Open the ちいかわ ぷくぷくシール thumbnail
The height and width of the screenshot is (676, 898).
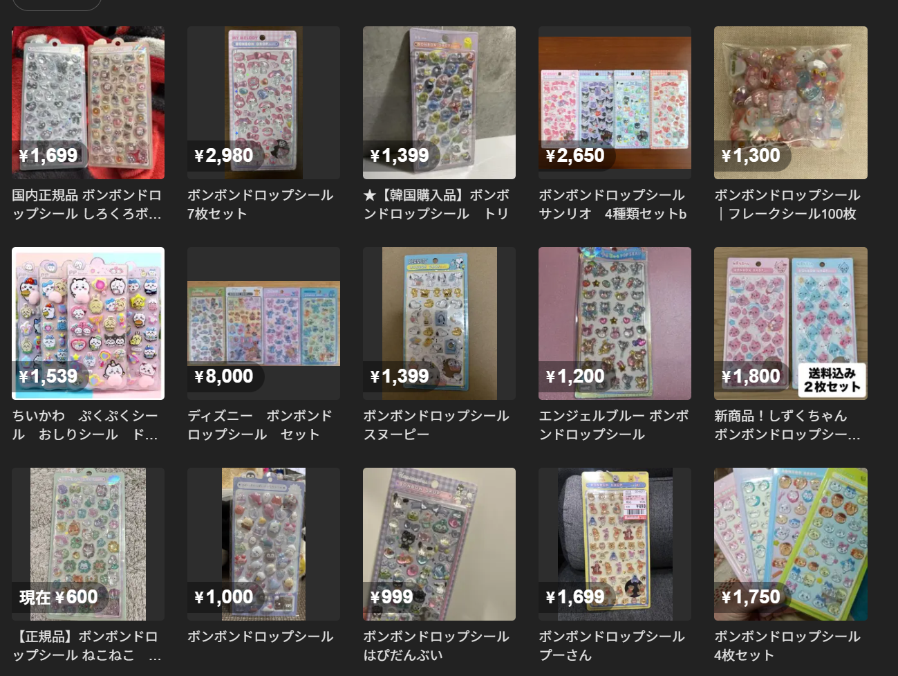click(88, 323)
